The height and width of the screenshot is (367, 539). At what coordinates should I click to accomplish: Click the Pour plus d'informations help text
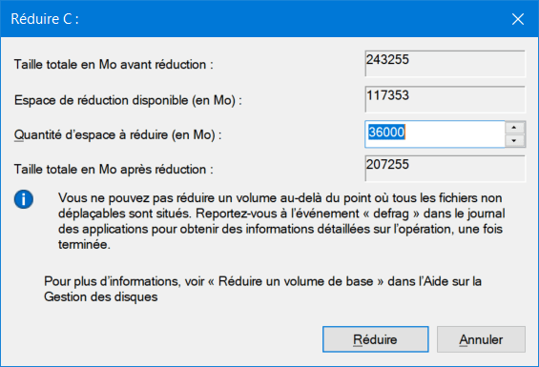click(262, 289)
